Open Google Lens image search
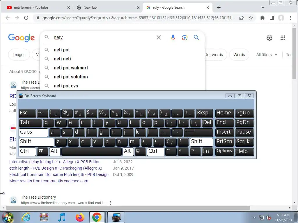This screenshot has width=298, height=223. tap(185, 37)
